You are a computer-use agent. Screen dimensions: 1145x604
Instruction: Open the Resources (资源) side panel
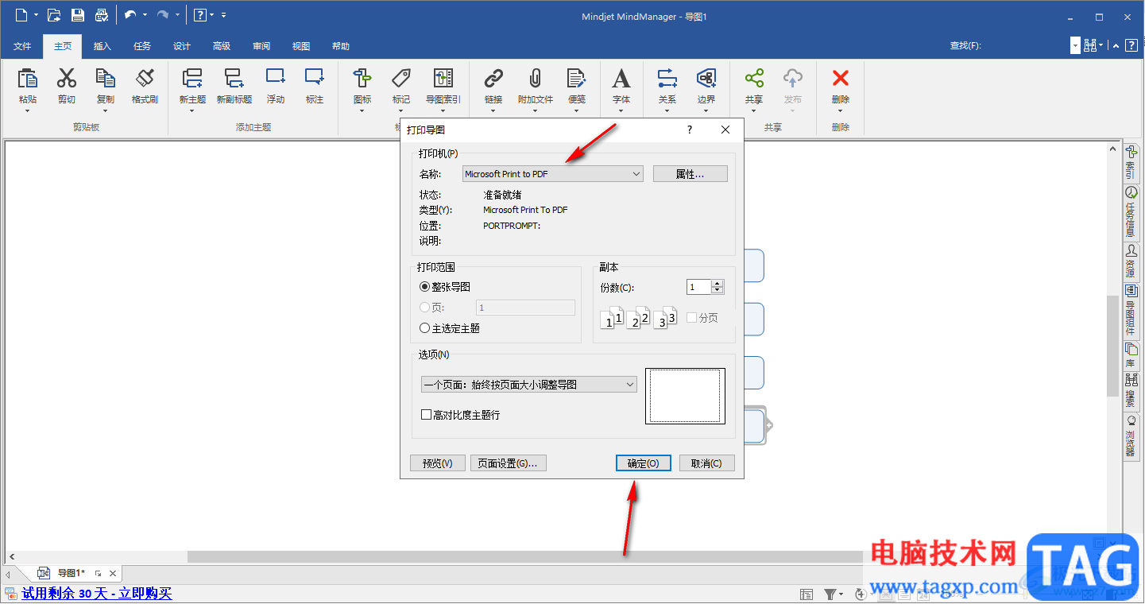[x=1131, y=261]
